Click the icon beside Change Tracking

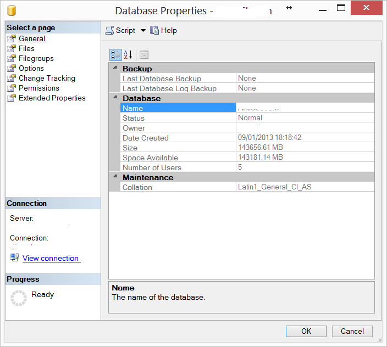(x=12, y=78)
